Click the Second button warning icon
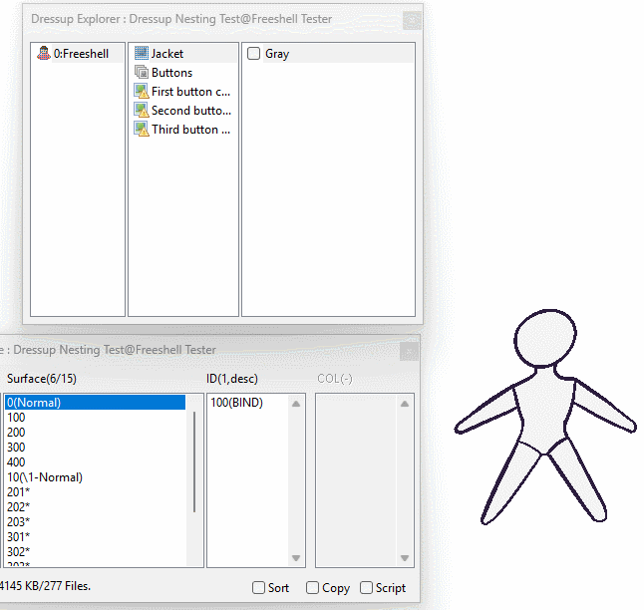This screenshot has height=610, width=644. pyautogui.click(x=142, y=111)
